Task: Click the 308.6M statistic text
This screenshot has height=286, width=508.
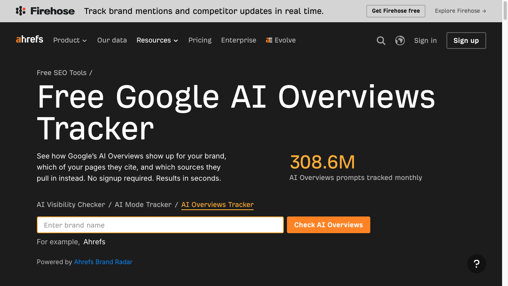Action: click(x=322, y=162)
